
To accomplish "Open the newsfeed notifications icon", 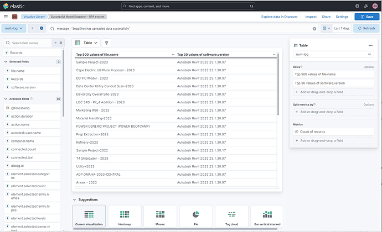I will point(366,6).
